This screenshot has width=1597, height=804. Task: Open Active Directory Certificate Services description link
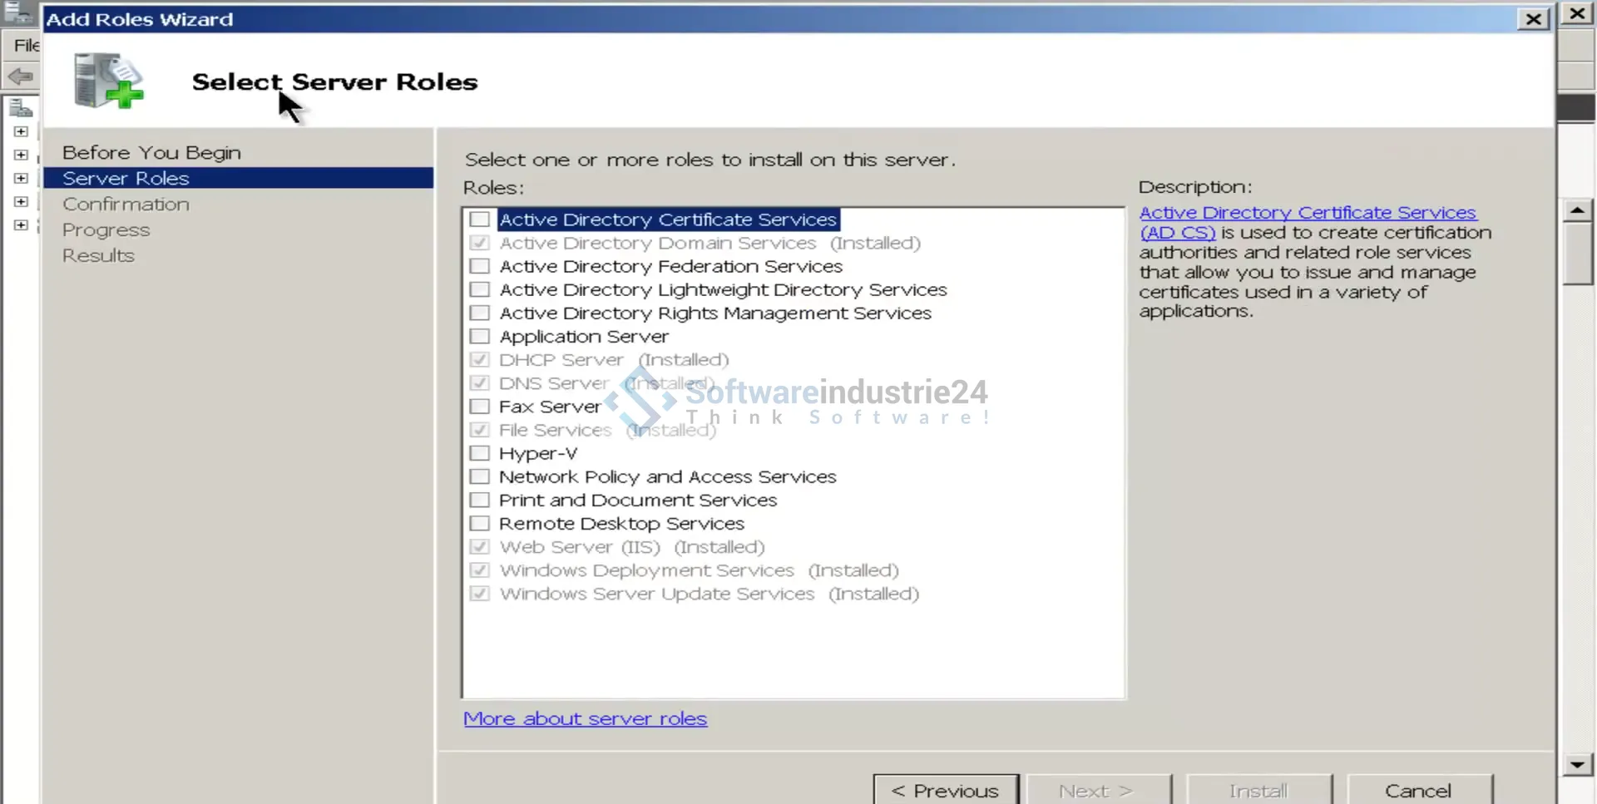click(x=1307, y=213)
